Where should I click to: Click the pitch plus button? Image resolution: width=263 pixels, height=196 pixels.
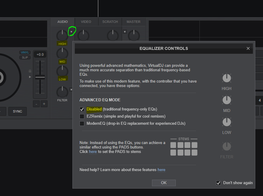pos(44,104)
